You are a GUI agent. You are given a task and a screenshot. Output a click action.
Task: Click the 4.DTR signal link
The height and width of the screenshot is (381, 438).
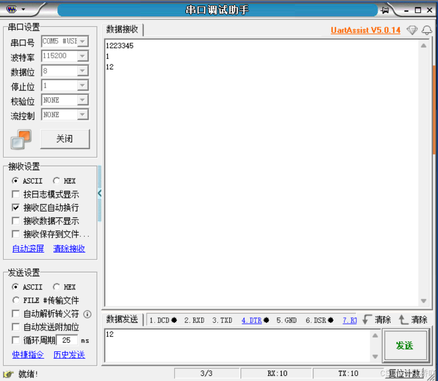[251, 320]
